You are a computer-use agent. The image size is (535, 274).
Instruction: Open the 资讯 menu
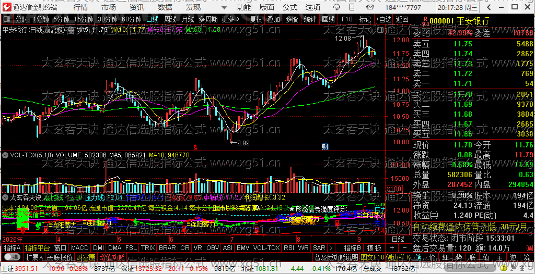tap(137, 7)
